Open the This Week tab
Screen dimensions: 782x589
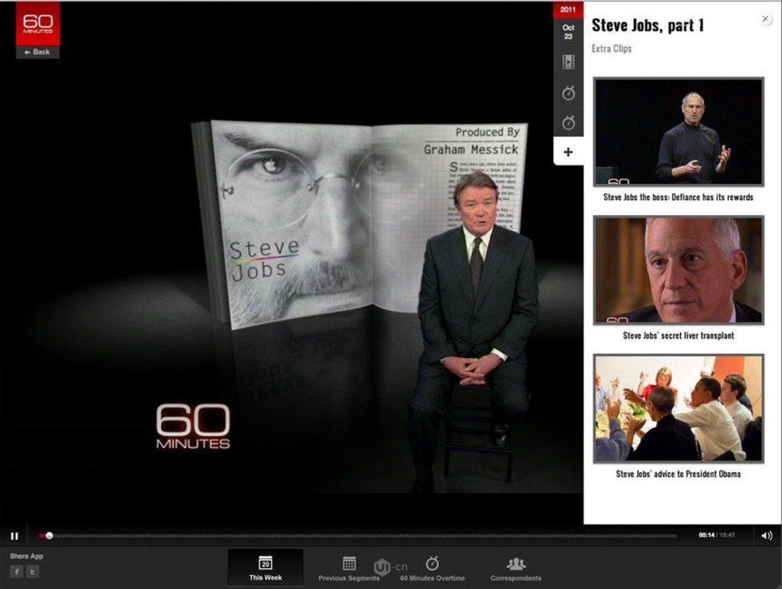265,568
